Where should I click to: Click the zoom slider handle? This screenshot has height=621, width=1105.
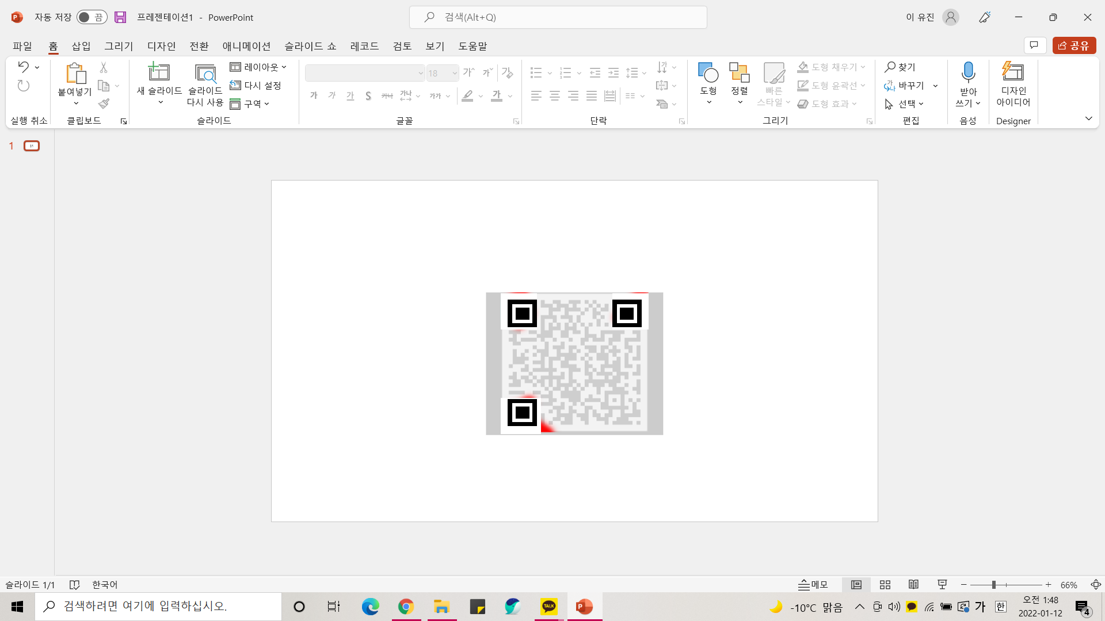tap(994, 585)
